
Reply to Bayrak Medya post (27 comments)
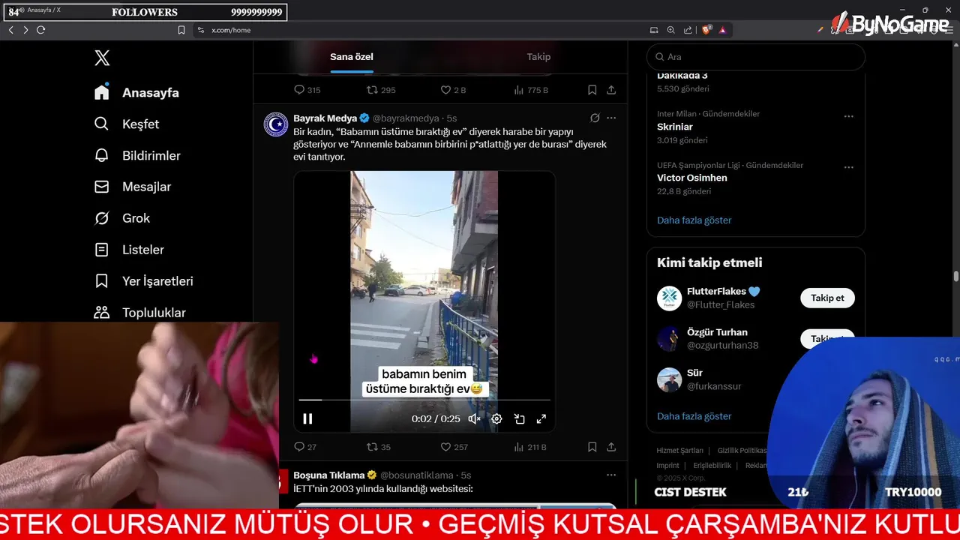coord(305,447)
